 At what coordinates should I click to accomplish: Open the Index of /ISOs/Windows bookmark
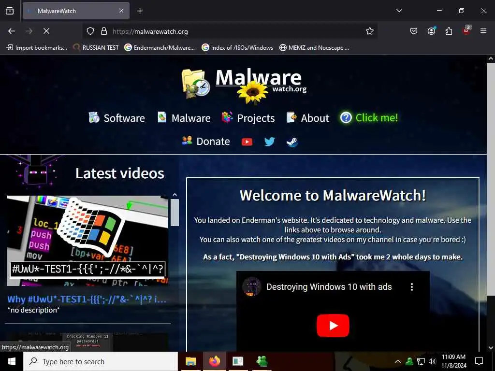pos(237,48)
